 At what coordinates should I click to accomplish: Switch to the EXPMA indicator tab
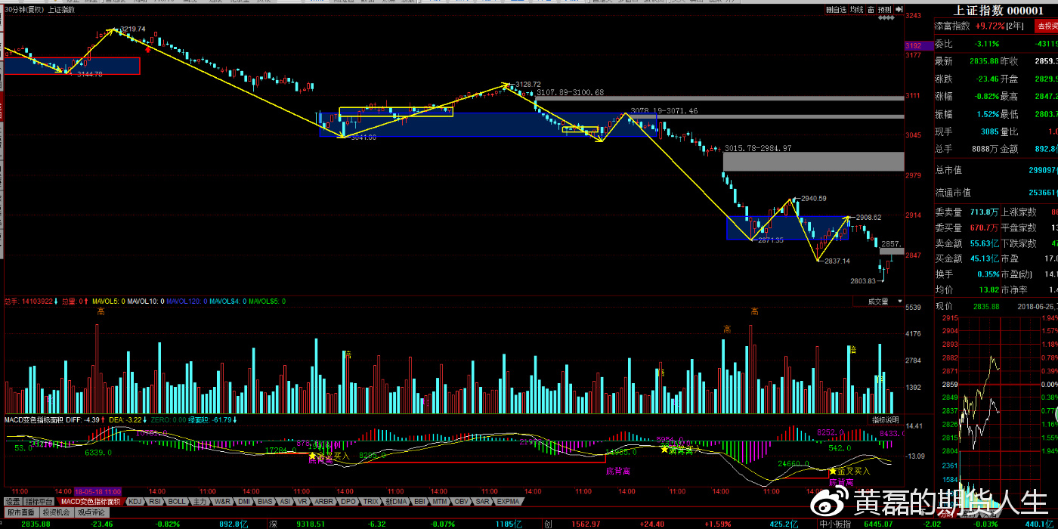click(508, 501)
